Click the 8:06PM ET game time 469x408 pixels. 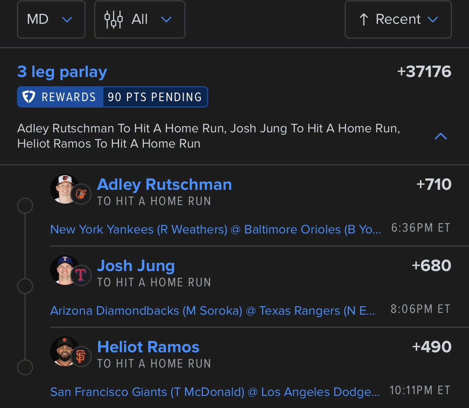tap(420, 309)
